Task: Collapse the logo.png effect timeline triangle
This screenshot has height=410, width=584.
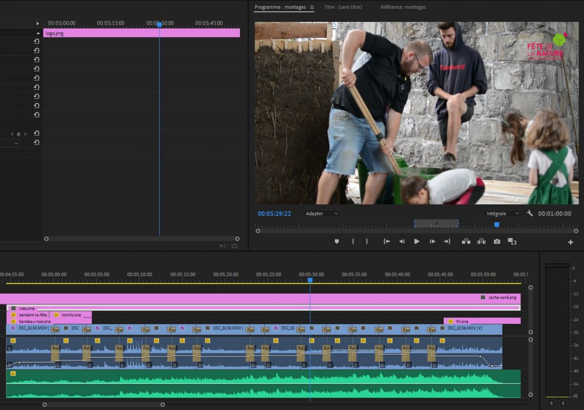Action: 38,33
